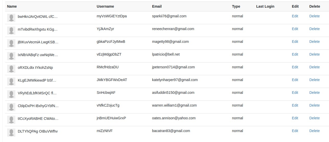Click the Username column header
329x142 pixels.
point(105,6)
